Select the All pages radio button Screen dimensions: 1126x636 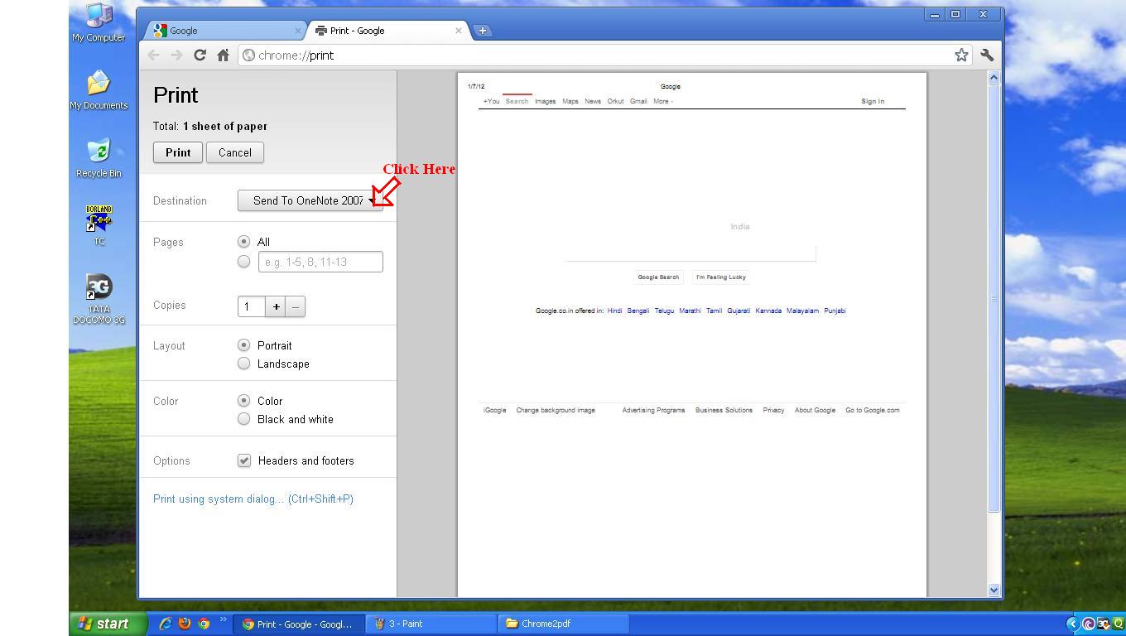pos(243,242)
